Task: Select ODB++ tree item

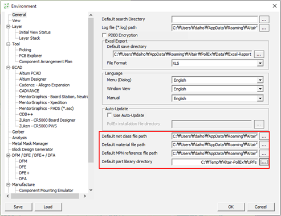Action: [x=26, y=114]
